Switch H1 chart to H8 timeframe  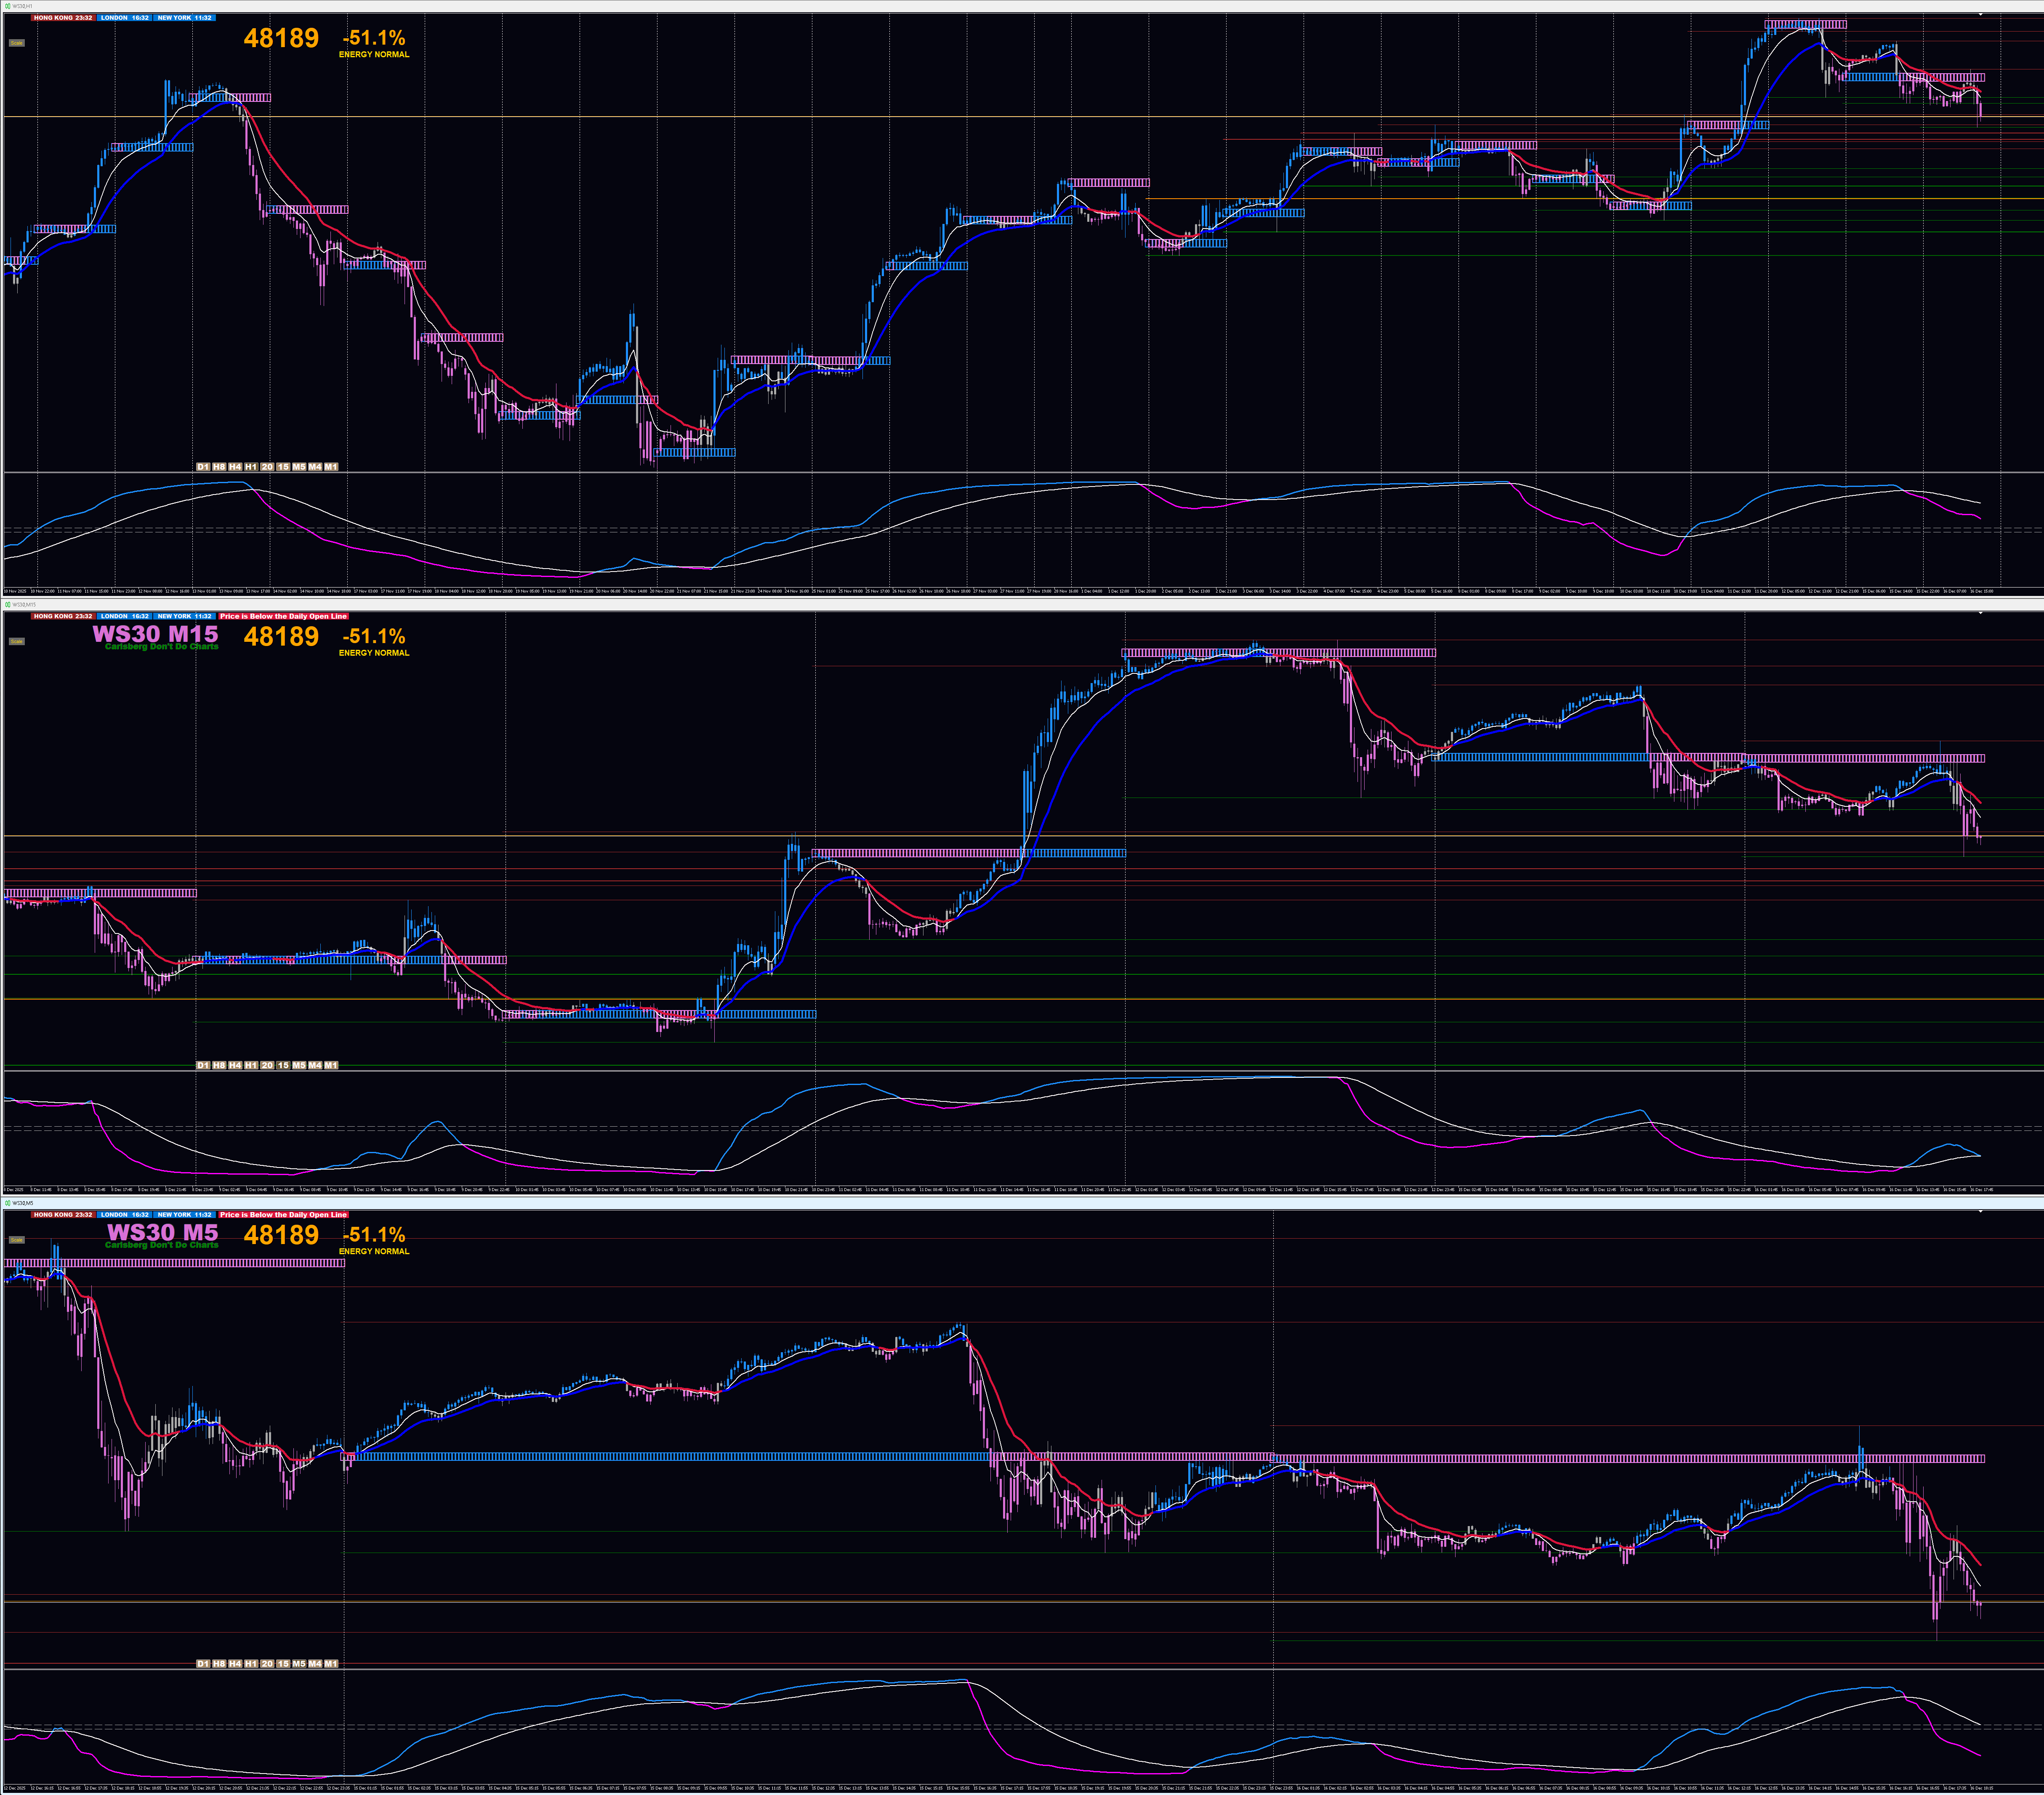(x=219, y=467)
